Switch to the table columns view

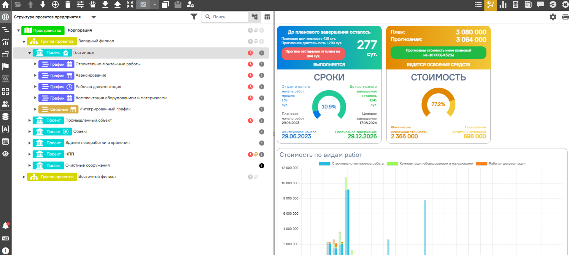point(267,17)
